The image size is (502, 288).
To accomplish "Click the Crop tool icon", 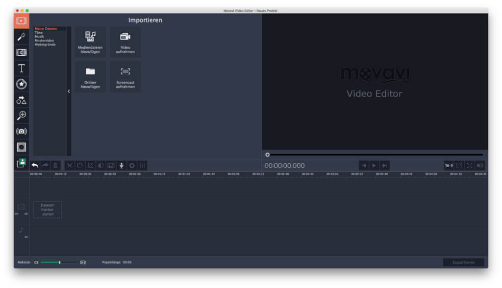I will [x=90, y=165].
